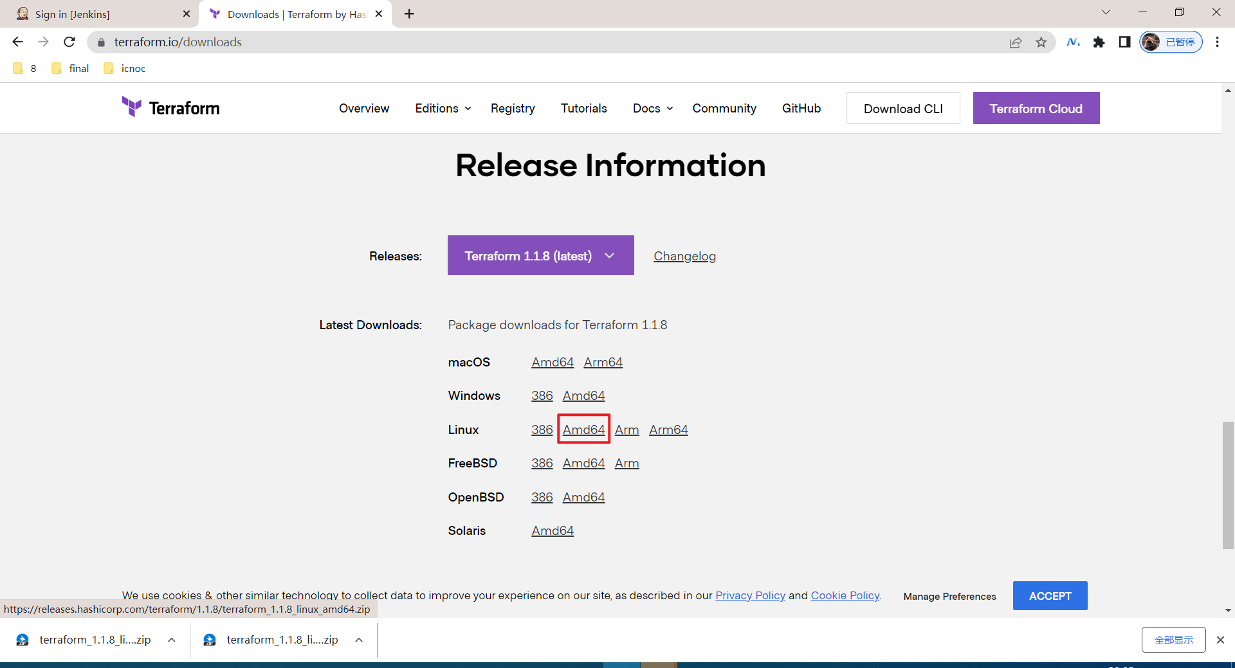Screen dimensions: 1235x668
Task: Open Tutorials from the navbar
Action: tap(584, 108)
